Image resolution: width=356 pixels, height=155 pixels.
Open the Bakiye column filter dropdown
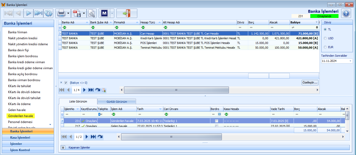[x=317, y=22]
